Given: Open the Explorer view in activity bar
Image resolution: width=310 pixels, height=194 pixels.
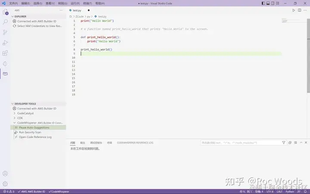Looking at the screenshot, I should [x=5, y=12].
